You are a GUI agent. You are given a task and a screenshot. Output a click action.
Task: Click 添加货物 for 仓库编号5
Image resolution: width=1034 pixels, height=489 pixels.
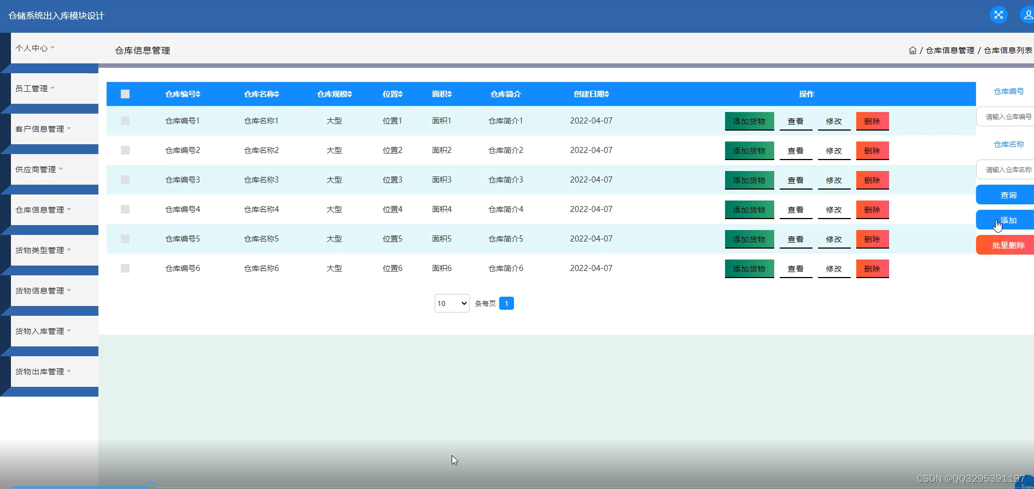(749, 239)
